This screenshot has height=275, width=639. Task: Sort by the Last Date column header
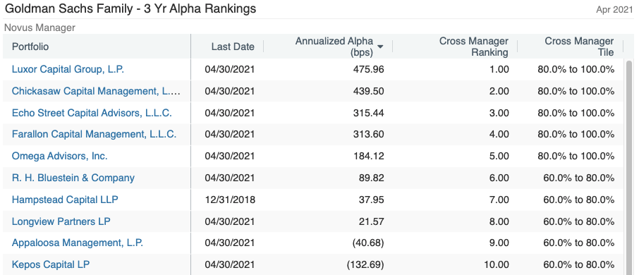coord(233,47)
